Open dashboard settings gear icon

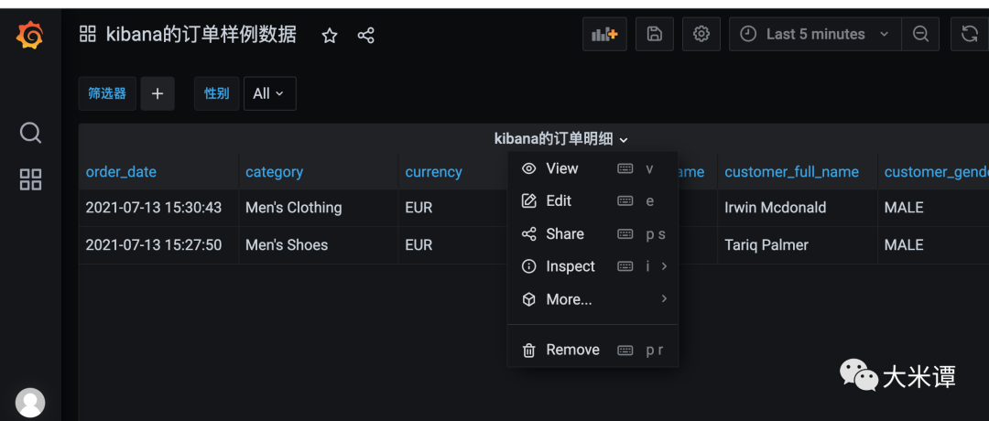pyautogui.click(x=701, y=34)
